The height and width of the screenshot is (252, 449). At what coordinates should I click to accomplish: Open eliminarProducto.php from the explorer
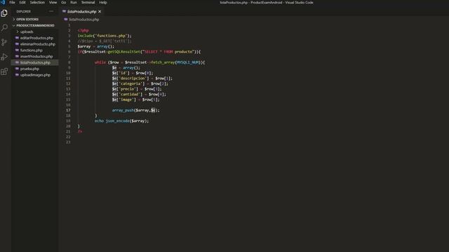[37, 44]
